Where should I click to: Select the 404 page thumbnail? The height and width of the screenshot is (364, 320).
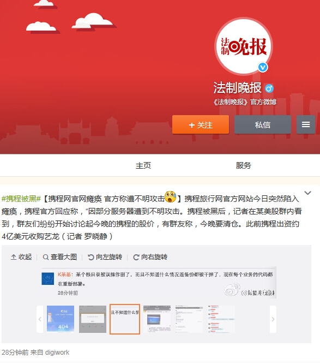61,319
